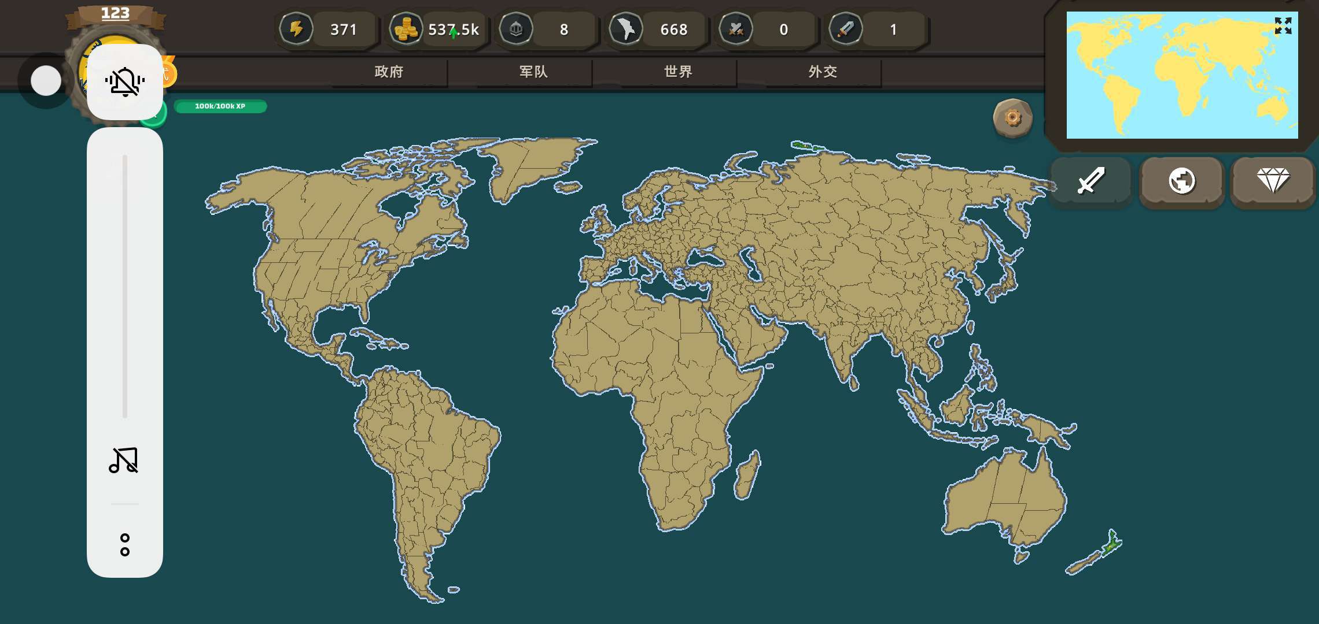Click the helmet soldiers icon
1319x624 pixels.
(x=516, y=28)
